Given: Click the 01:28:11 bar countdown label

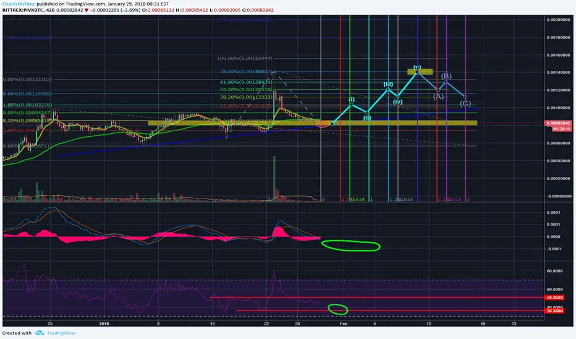Looking at the screenshot, I should click(x=562, y=129).
